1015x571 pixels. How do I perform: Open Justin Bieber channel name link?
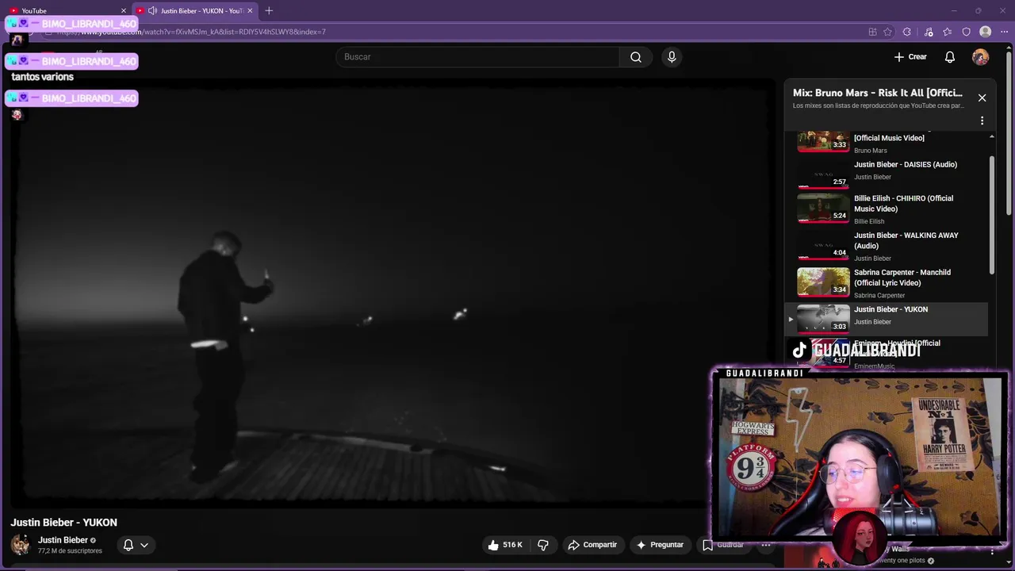pyautogui.click(x=63, y=540)
